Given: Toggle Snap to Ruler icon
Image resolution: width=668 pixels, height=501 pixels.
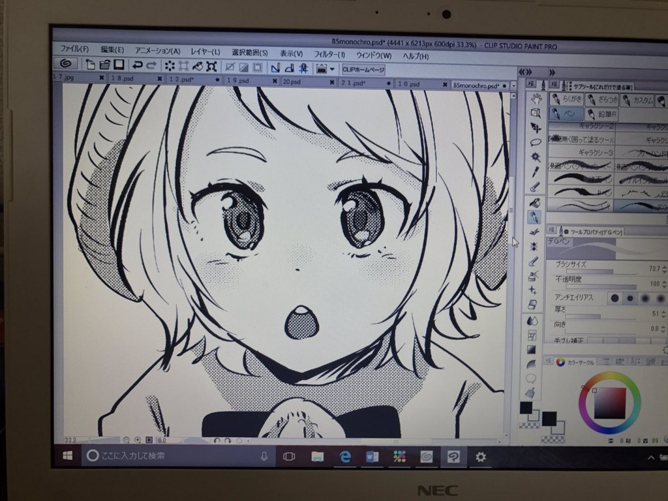Looking at the screenshot, I should 275,68.
